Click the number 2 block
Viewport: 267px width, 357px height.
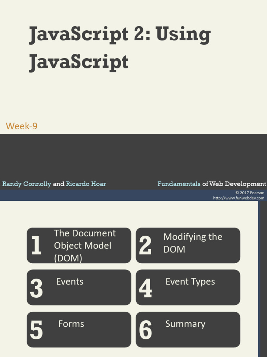(145, 245)
